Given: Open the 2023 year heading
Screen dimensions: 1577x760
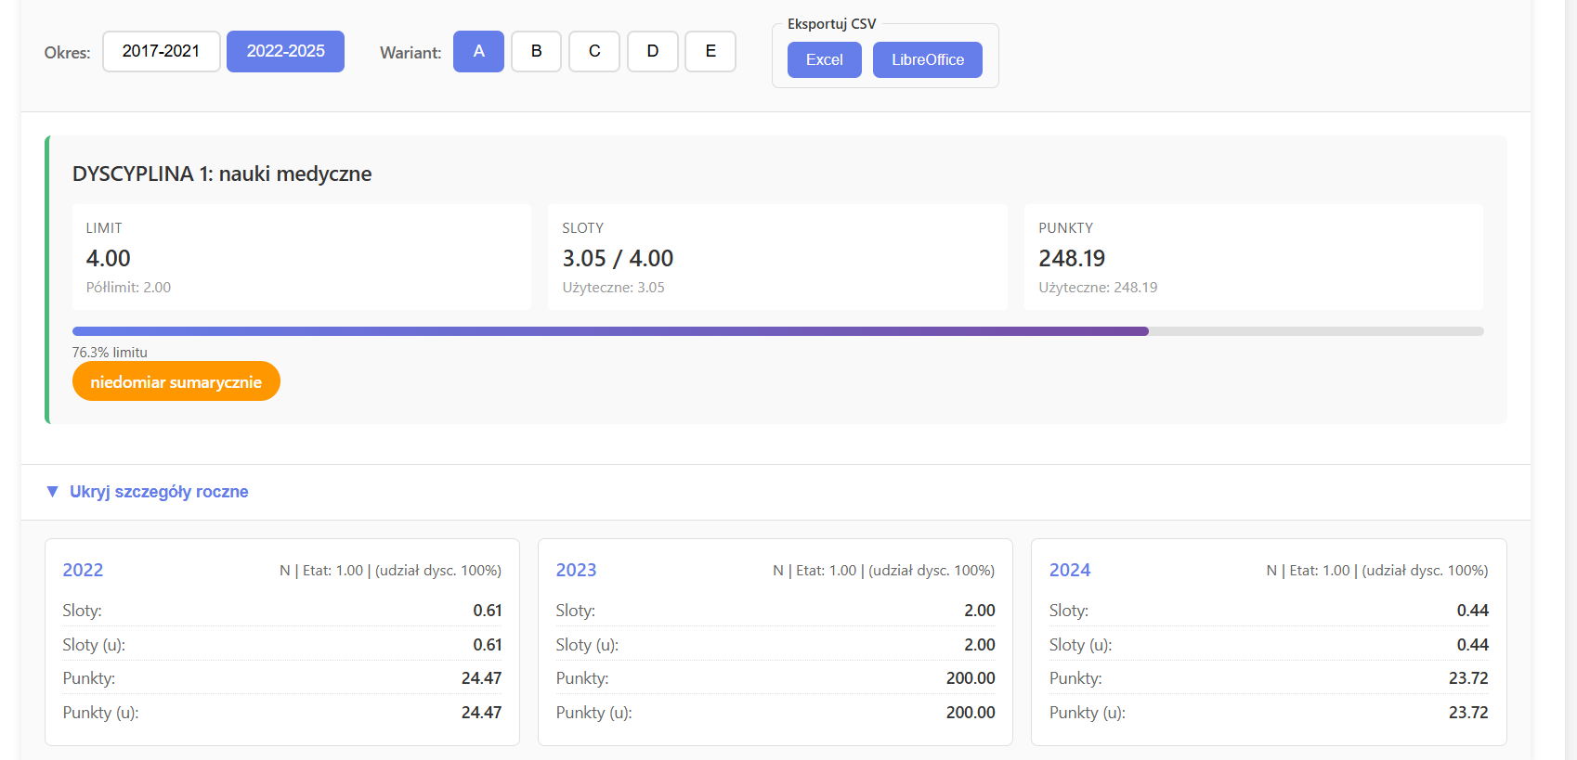Looking at the screenshot, I should tap(576, 570).
